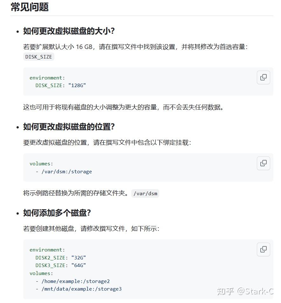Select the line /var/dsm:/storage in code

tap(67, 171)
